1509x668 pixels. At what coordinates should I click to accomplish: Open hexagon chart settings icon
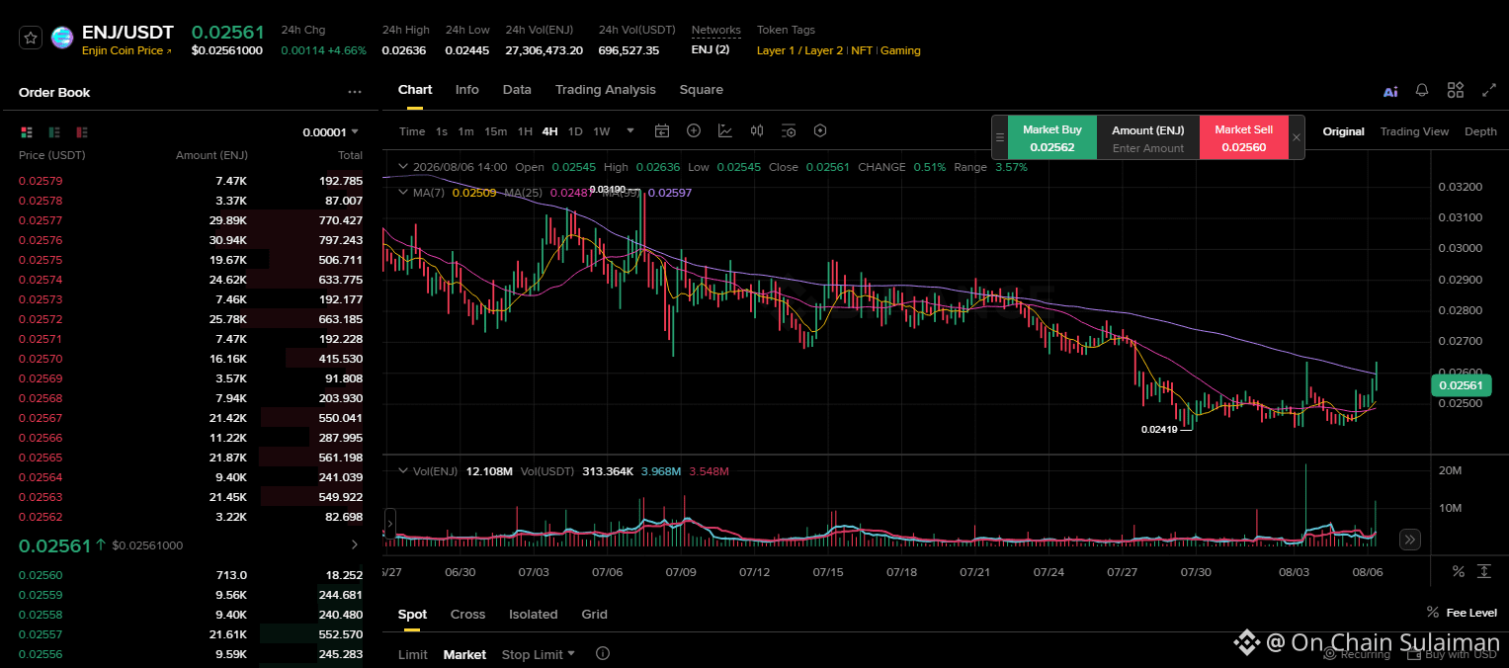pyautogui.click(x=820, y=130)
